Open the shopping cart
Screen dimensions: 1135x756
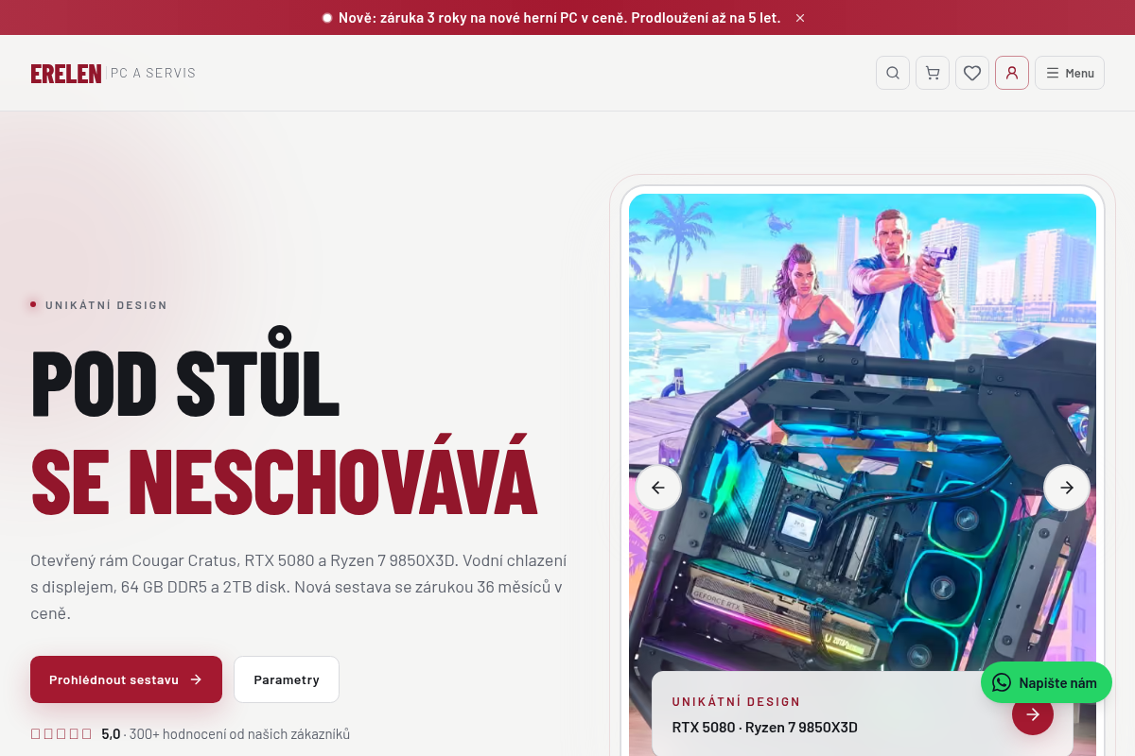tap(933, 73)
